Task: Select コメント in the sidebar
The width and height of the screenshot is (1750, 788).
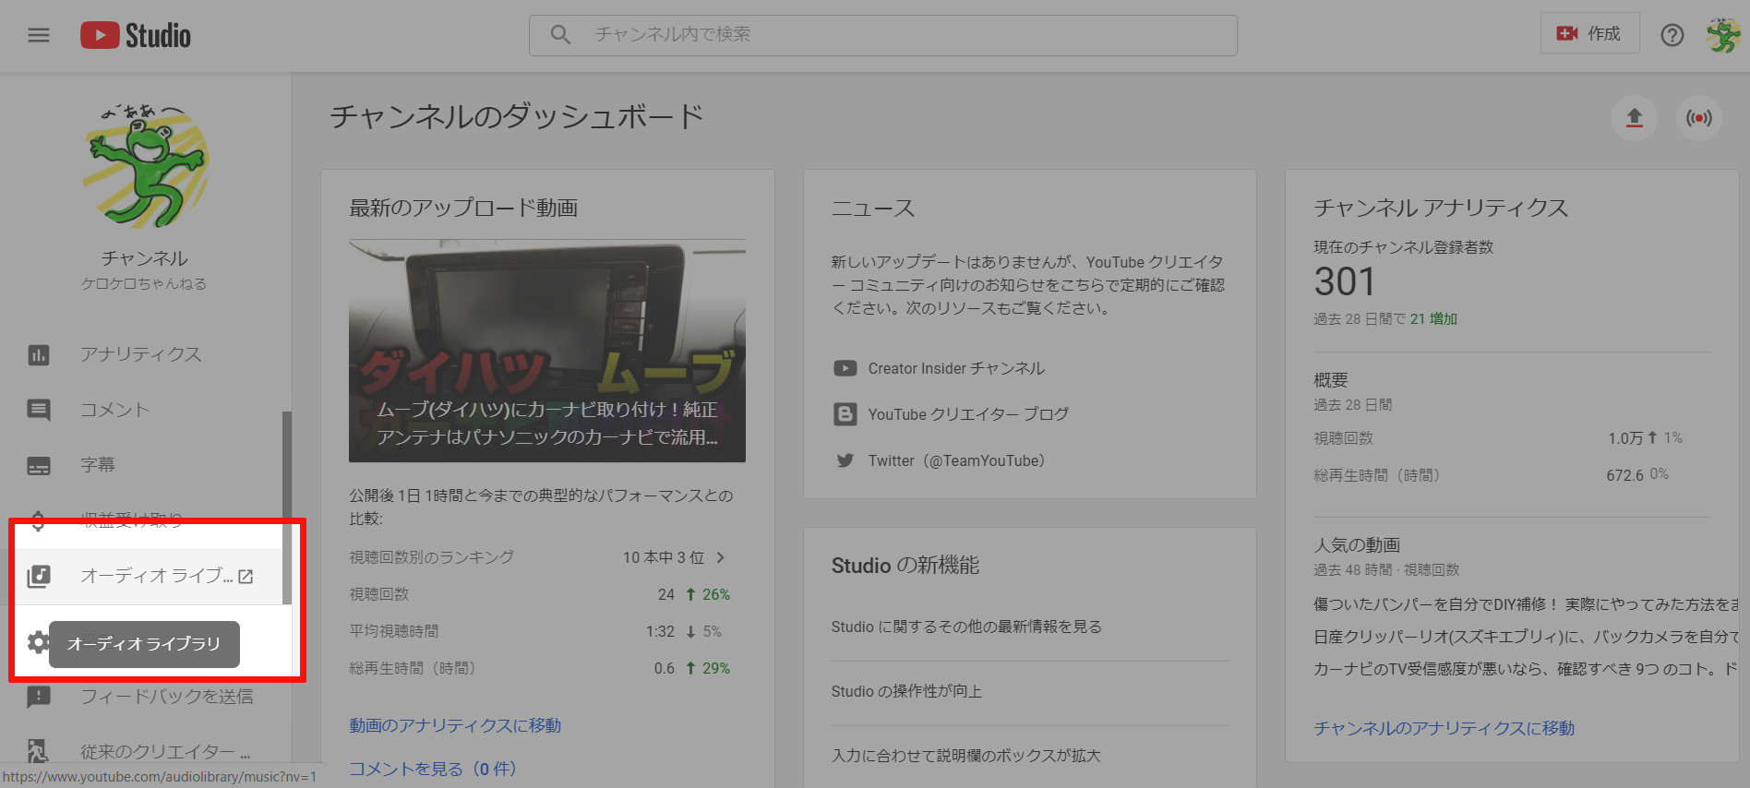Action: point(114,410)
